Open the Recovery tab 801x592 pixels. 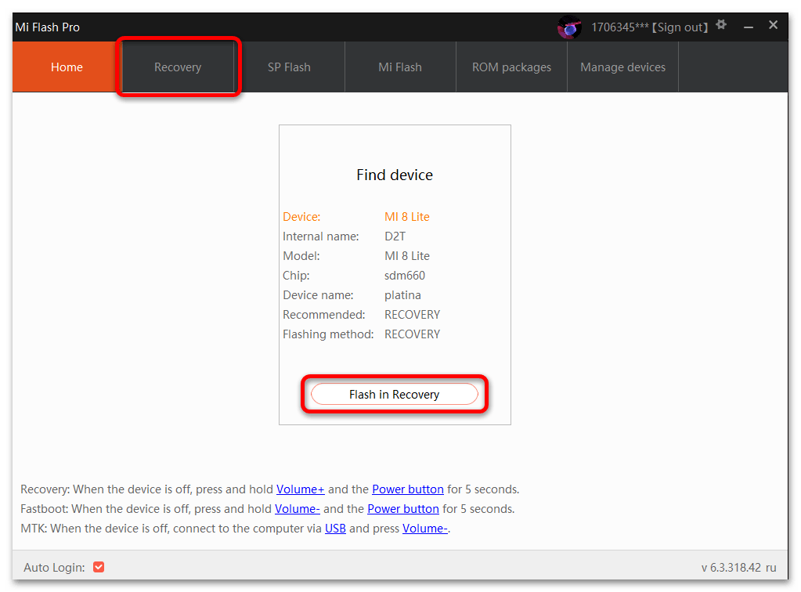(x=178, y=67)
